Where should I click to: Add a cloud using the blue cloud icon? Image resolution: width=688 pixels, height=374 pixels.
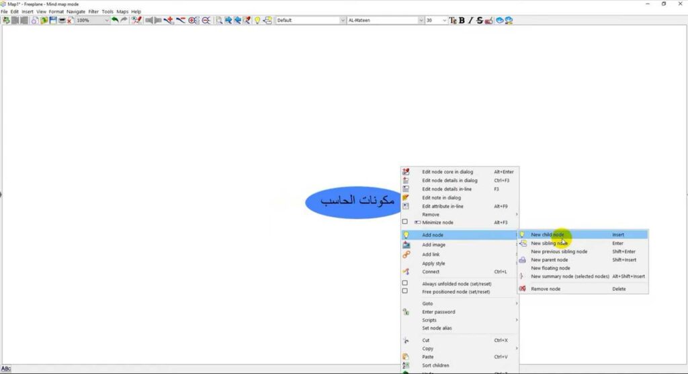coord(499,20)
